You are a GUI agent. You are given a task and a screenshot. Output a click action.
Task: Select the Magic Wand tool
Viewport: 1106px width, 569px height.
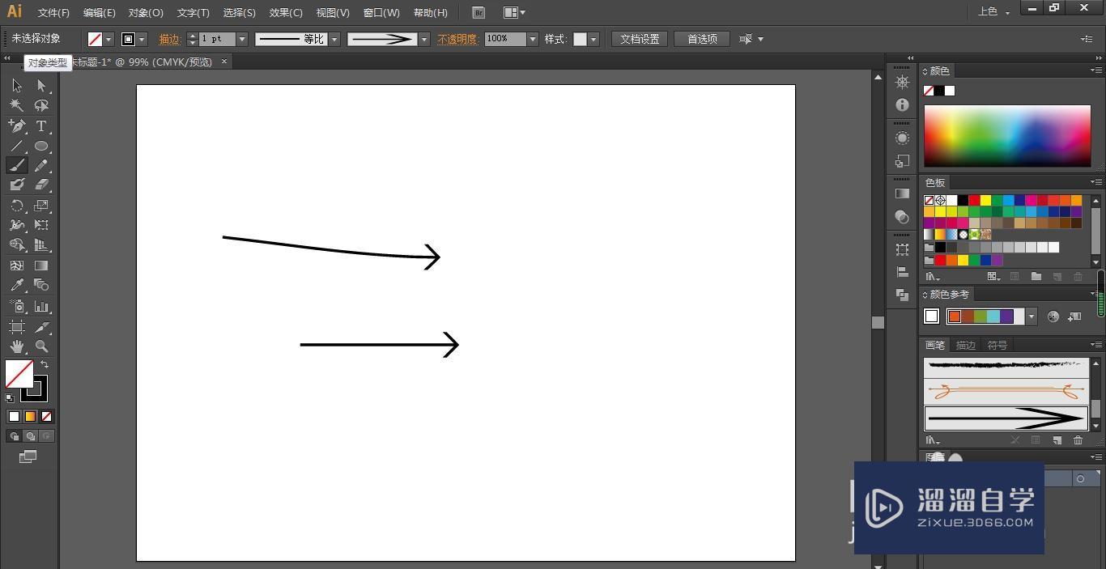[x=17, y=105]
